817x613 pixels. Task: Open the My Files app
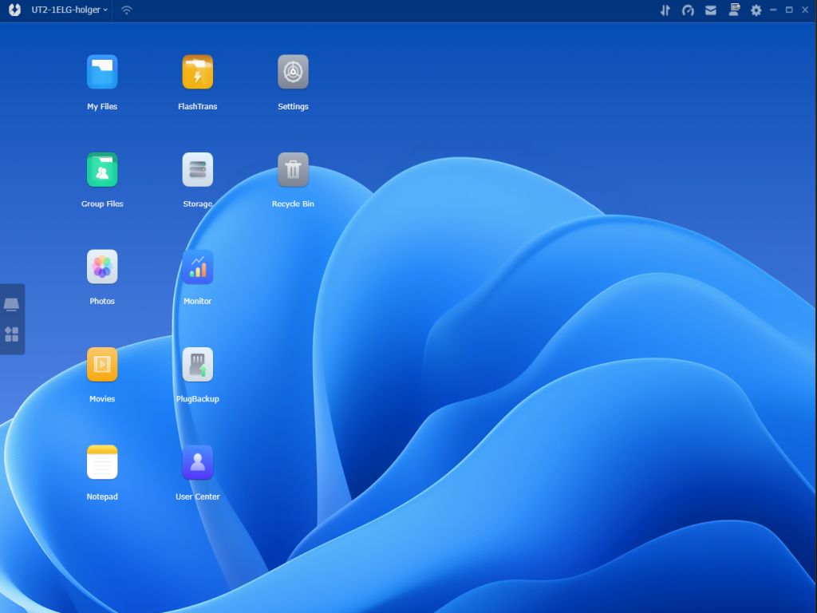(102, 72)
